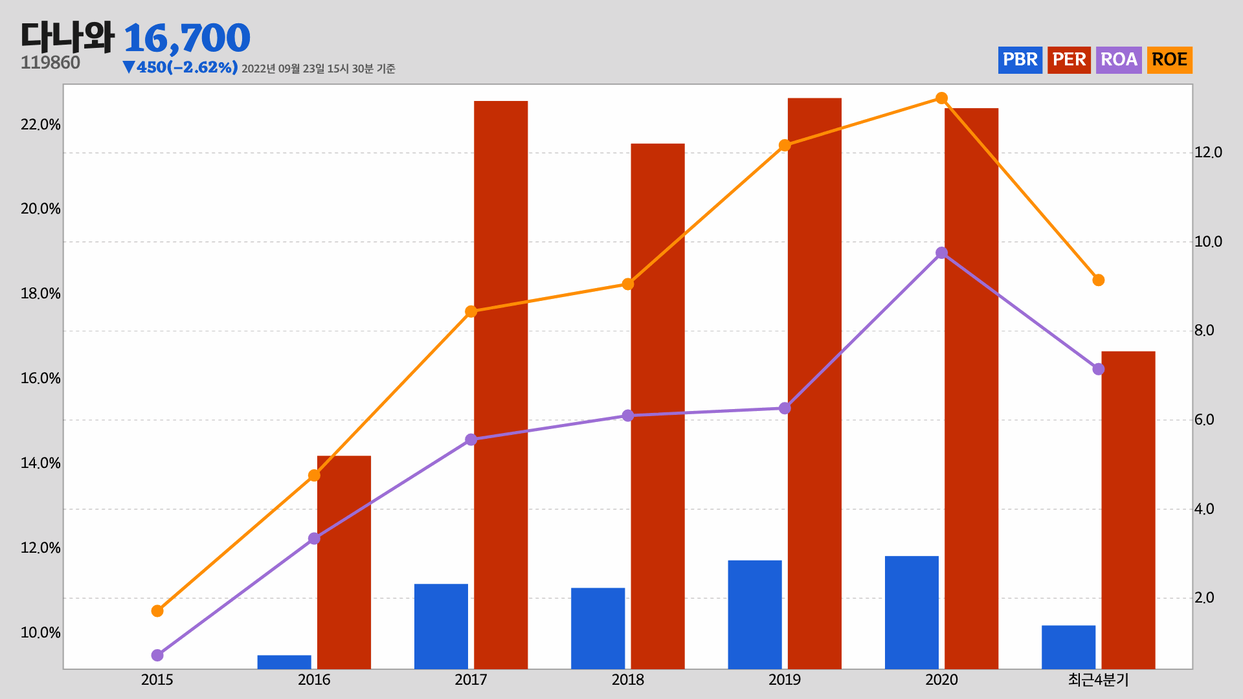Image resolution: width=1243 pixels, height=699 pixels.
Task: Click the 2015 orange ROE data point
Action: [157, 611]
